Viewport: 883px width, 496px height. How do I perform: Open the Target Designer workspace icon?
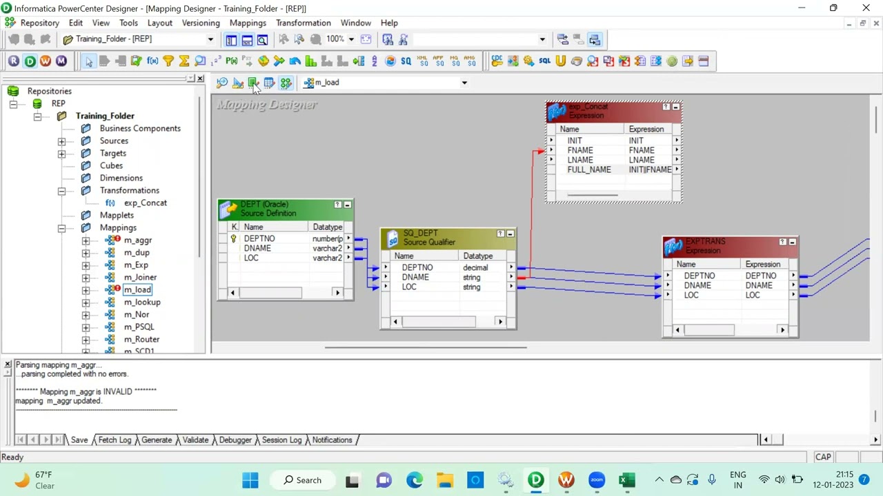click(x=238, y=83)
